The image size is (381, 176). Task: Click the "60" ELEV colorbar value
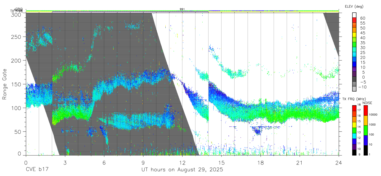362,18
